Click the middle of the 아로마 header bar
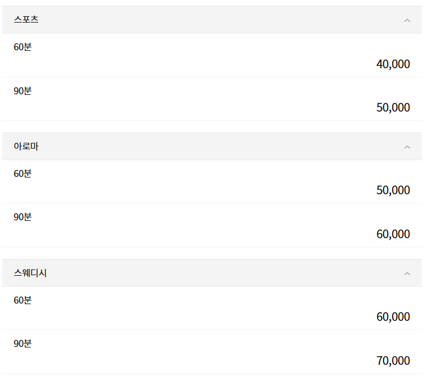This screenshot has width=424, height=392. coord(212,146)
